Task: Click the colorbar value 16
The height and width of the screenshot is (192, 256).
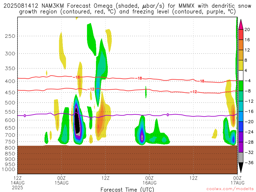Action: [247, 40]
